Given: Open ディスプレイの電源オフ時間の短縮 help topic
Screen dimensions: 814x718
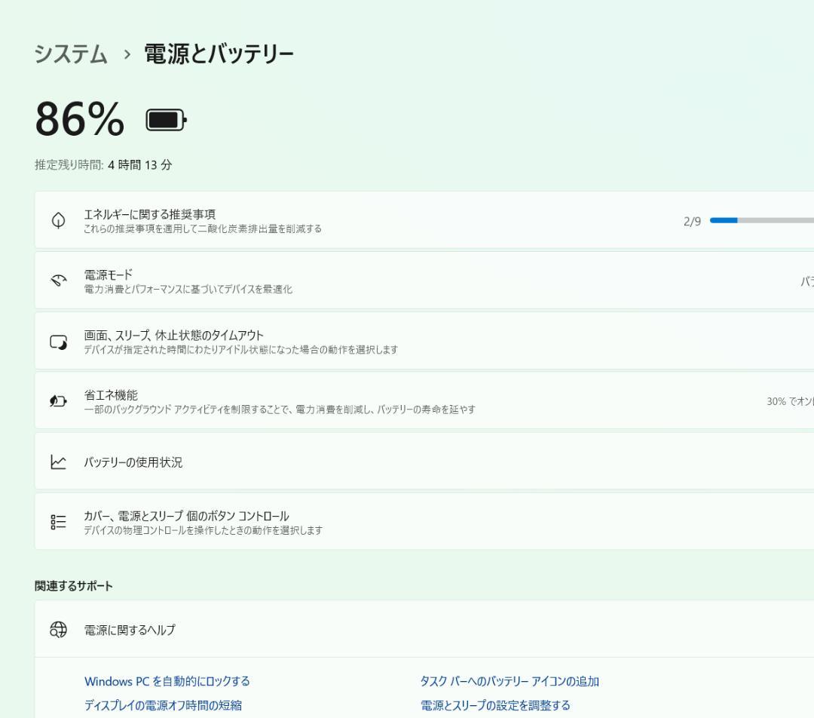Looking at the screenshot, I should click(x=164, y=704).
